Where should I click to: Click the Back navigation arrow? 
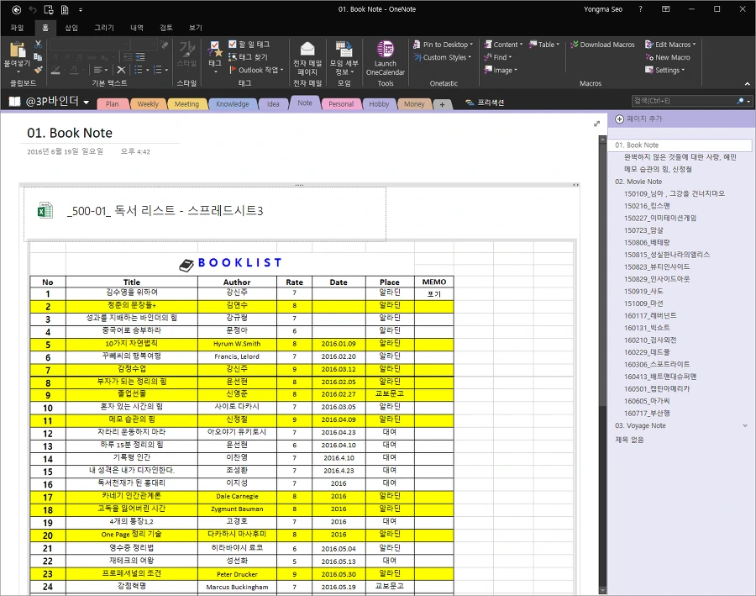17,9
